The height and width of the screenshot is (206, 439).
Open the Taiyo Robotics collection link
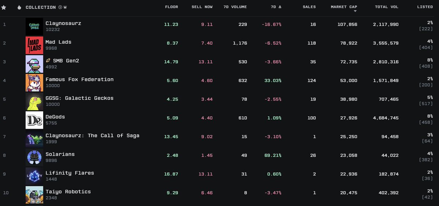[x=68, y=191]
